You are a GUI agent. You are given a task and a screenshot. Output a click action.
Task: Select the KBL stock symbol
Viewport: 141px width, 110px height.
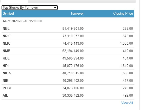point(6,58)
